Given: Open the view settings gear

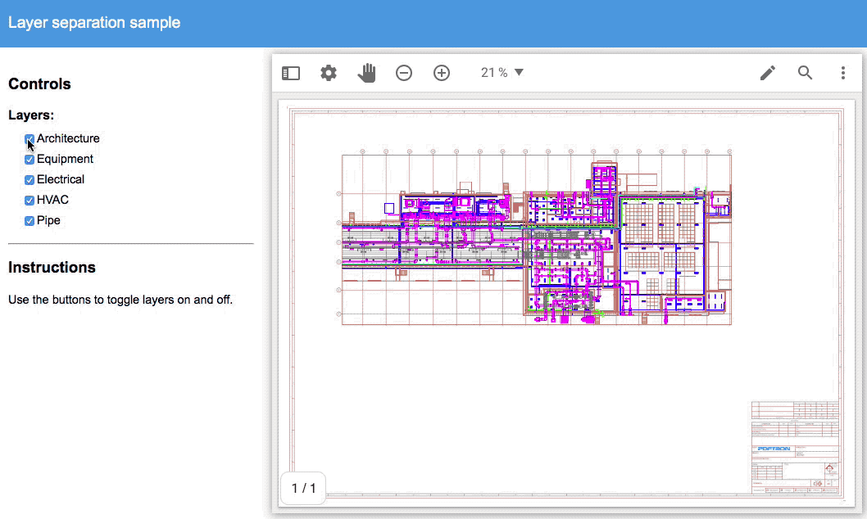Looking at the screenshot, I should coord(329,73).
